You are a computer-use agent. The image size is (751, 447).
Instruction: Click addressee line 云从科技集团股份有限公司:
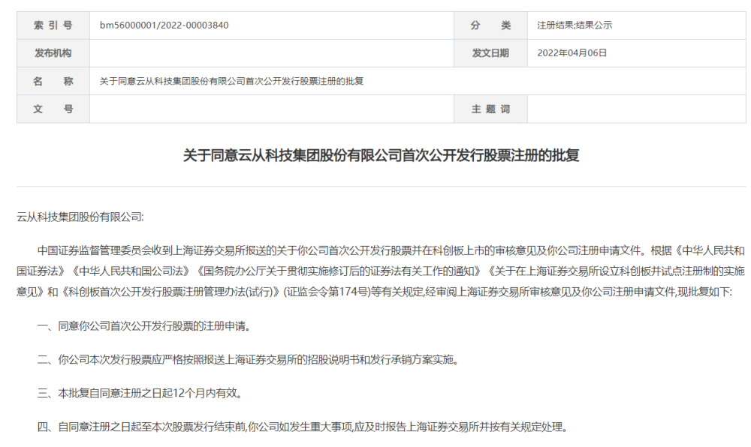80,217
